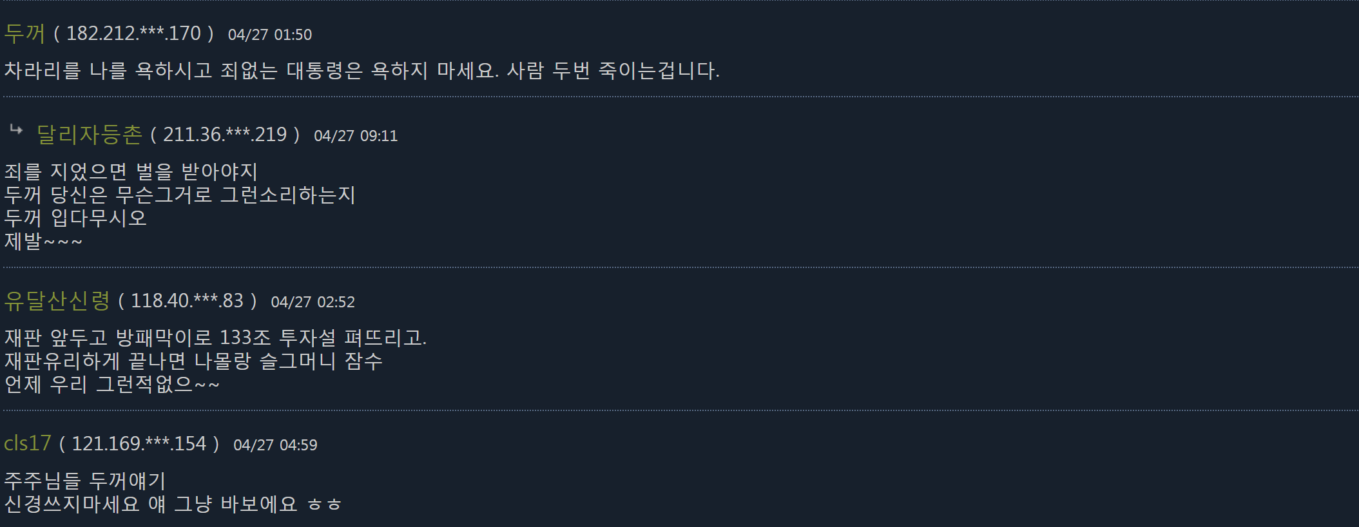Click the IP address 118.40.***.83
Viewport: 1359px width, 527px height.
(188, 300)
